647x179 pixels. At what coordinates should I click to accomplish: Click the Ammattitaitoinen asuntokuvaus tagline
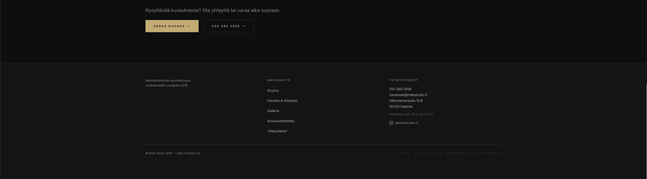click(168, 83)
